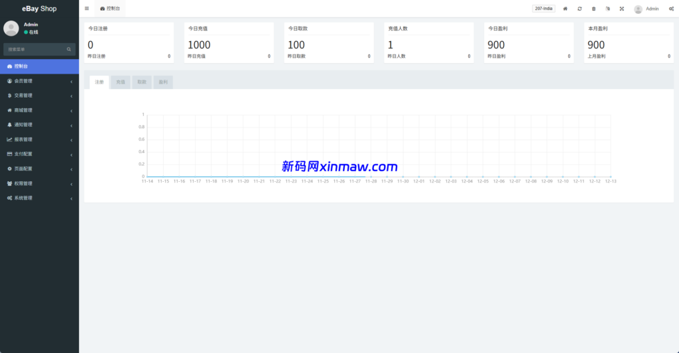Click the 昨日注册 label

[x=97, y=56]
